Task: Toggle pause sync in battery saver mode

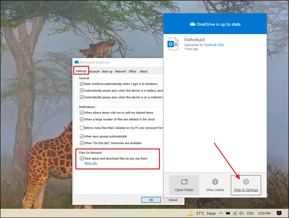Action: click(x=82, y=91)
